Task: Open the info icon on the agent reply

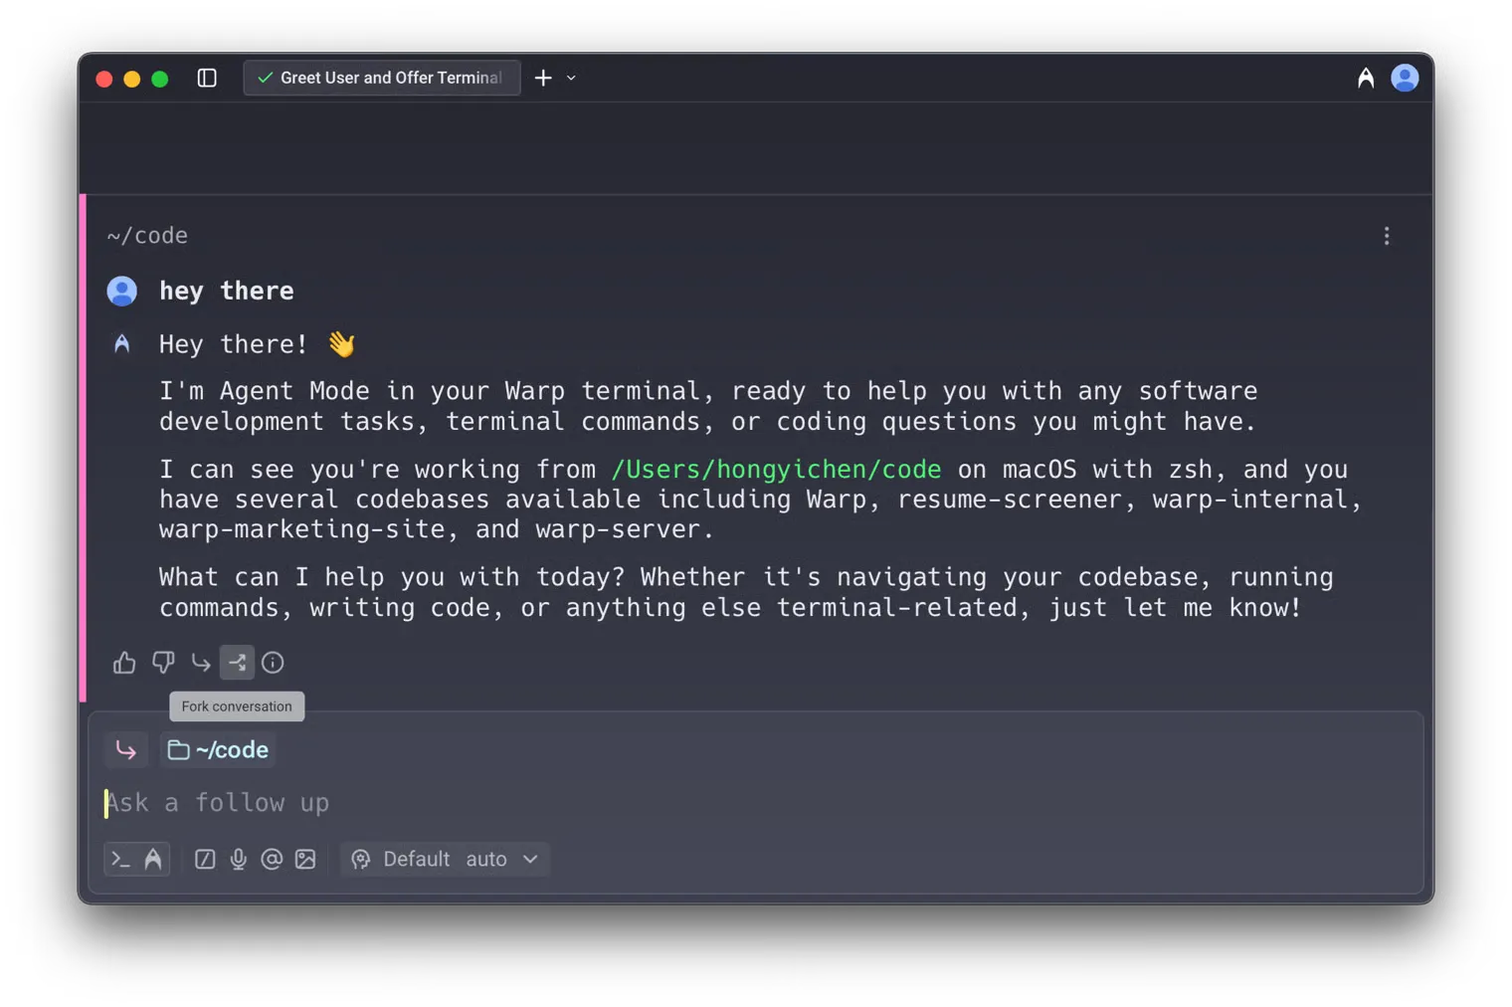Action: 273,662
